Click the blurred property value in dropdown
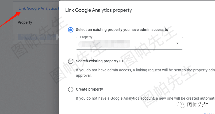The height and width of the screenshot is (114, 215). [x=104, y=43]
